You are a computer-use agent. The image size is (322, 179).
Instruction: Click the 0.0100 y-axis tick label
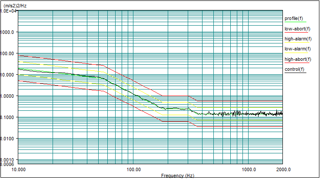(x=8, y=139)
